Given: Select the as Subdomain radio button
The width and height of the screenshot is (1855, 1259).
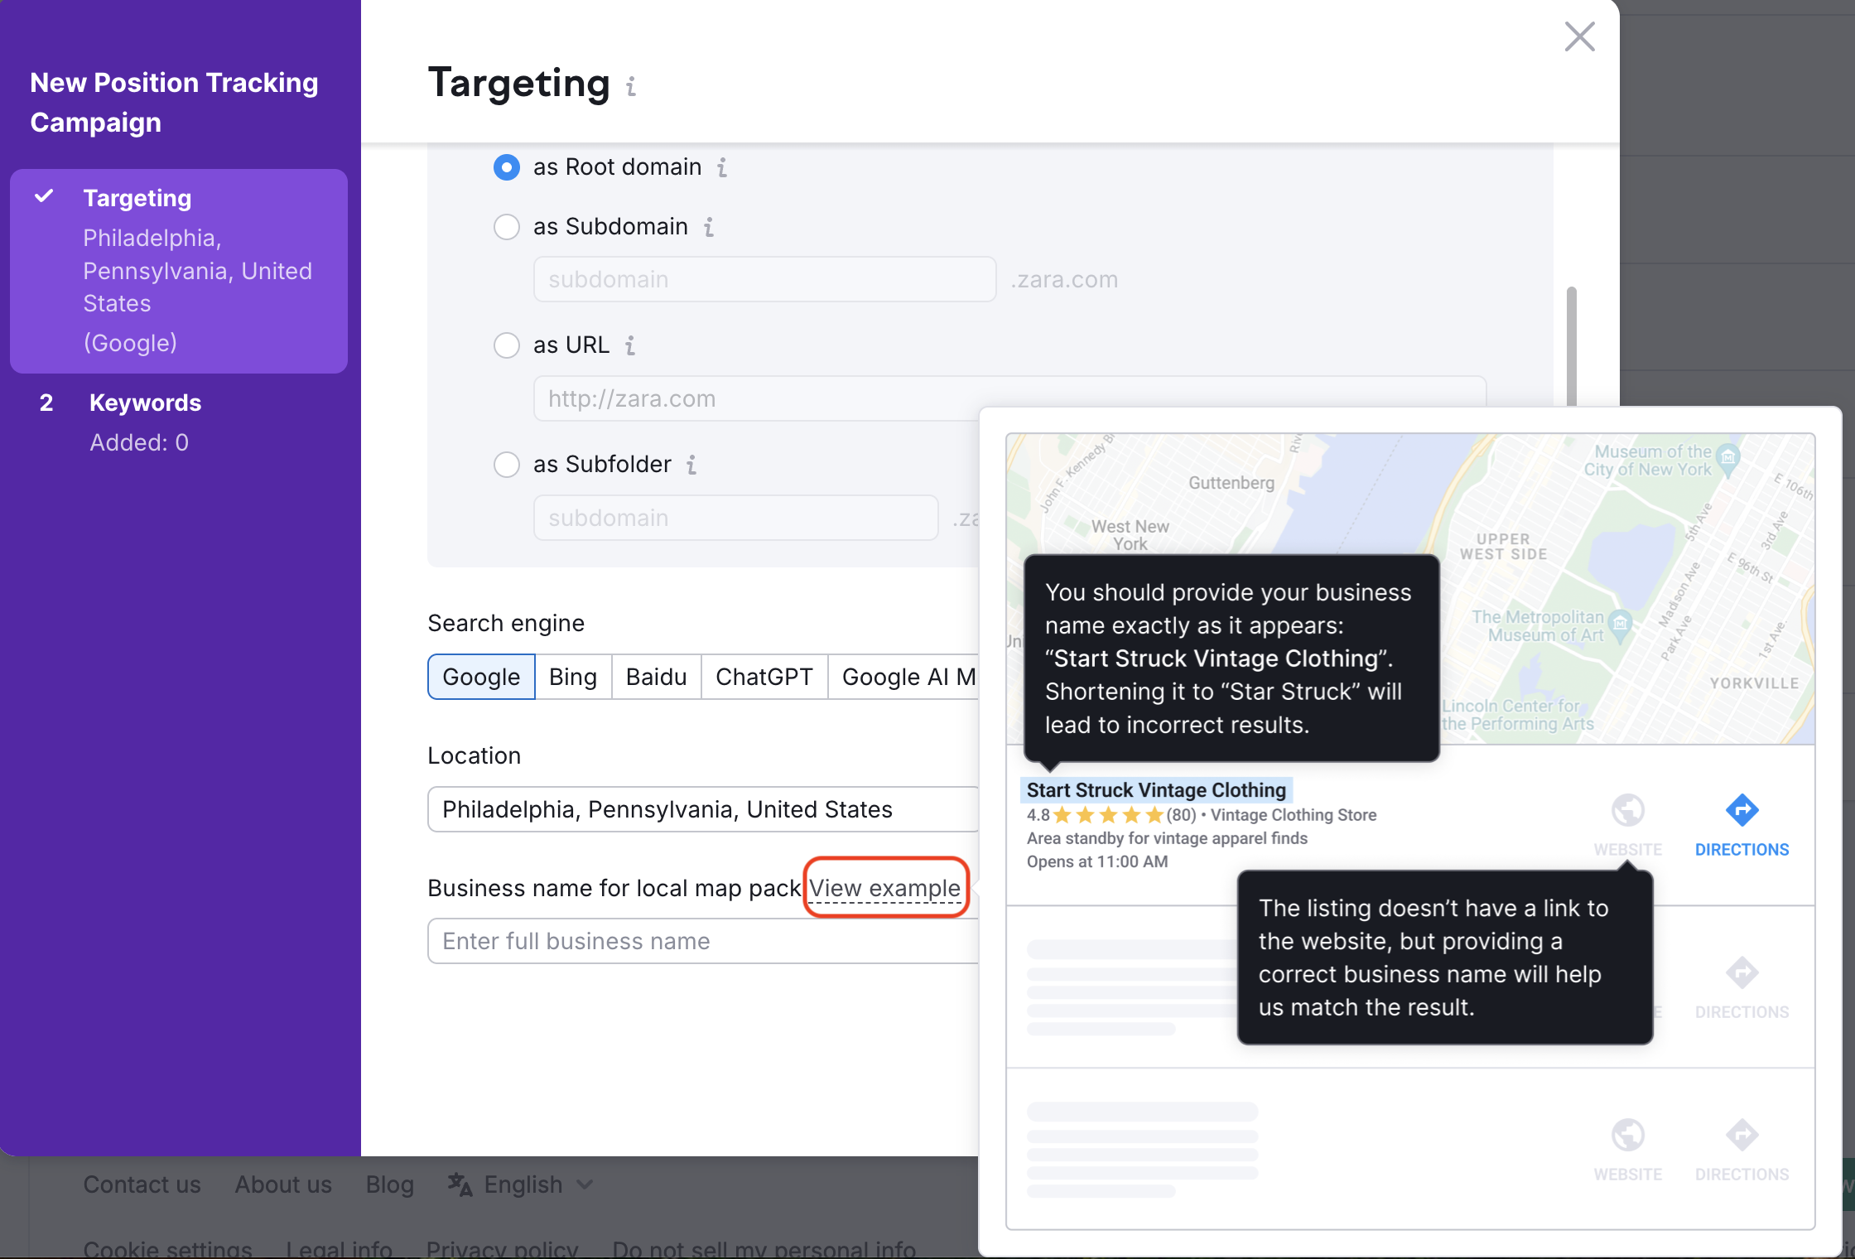Looking at the screenshot, I should pyautogui.click(x=506, y=226).
